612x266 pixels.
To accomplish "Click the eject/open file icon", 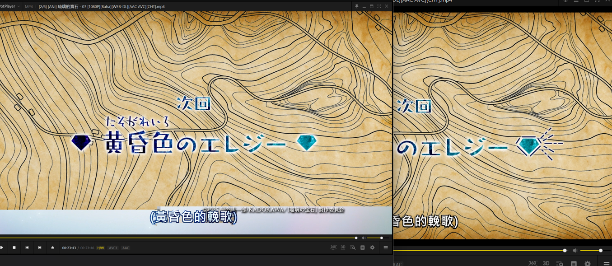I will click(x=52, y=247).
